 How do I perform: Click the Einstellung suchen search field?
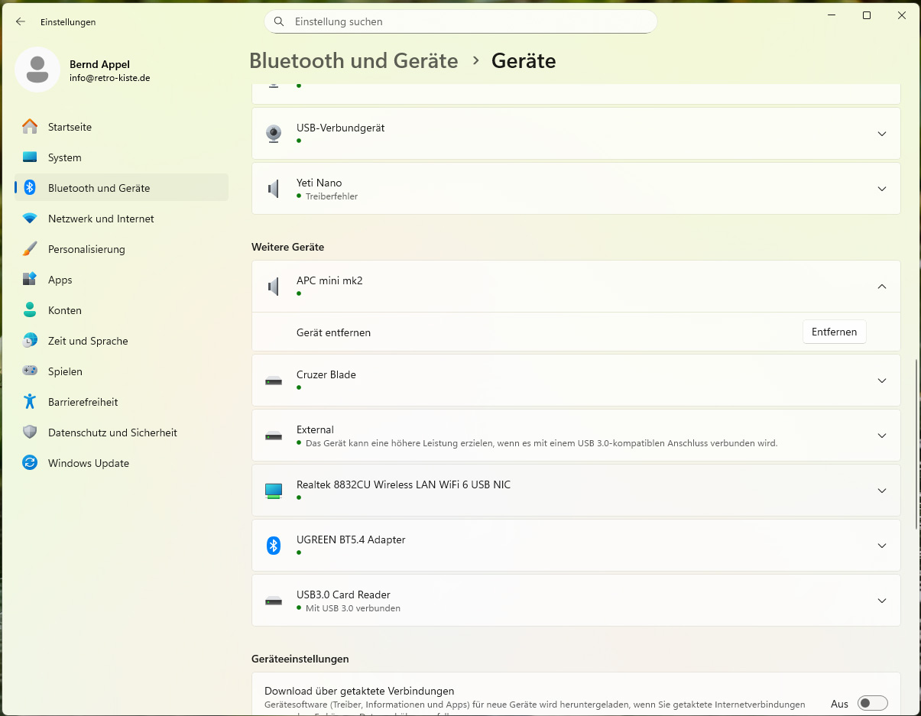[x=466, y=22]
